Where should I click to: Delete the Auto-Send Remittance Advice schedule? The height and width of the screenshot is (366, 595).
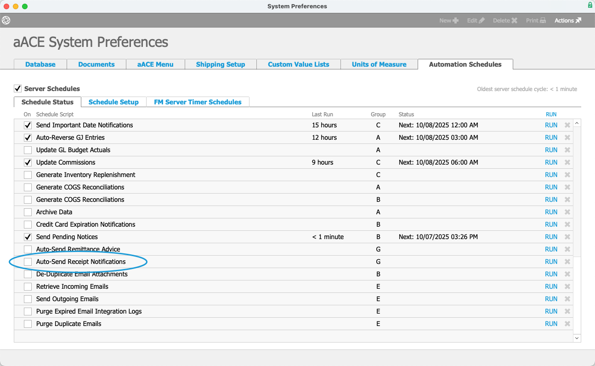567,249
